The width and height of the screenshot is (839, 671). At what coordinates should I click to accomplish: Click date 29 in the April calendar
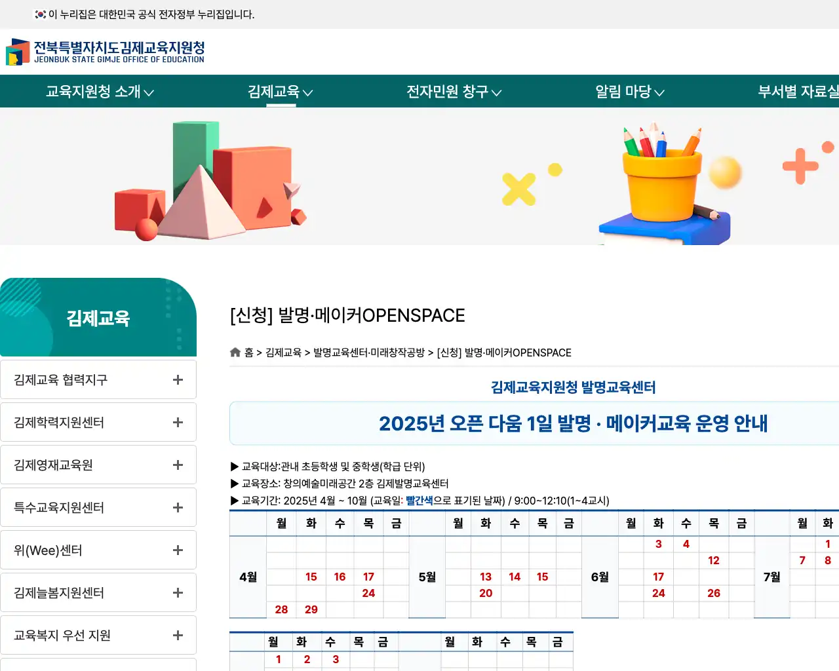click(x=311, y=609)
